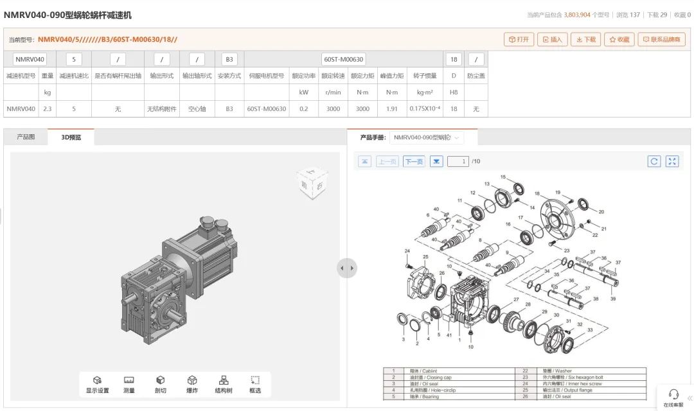694x411 pixels.
Task: Click the 伺服电机型号 column header
Action: click(267, 76)
